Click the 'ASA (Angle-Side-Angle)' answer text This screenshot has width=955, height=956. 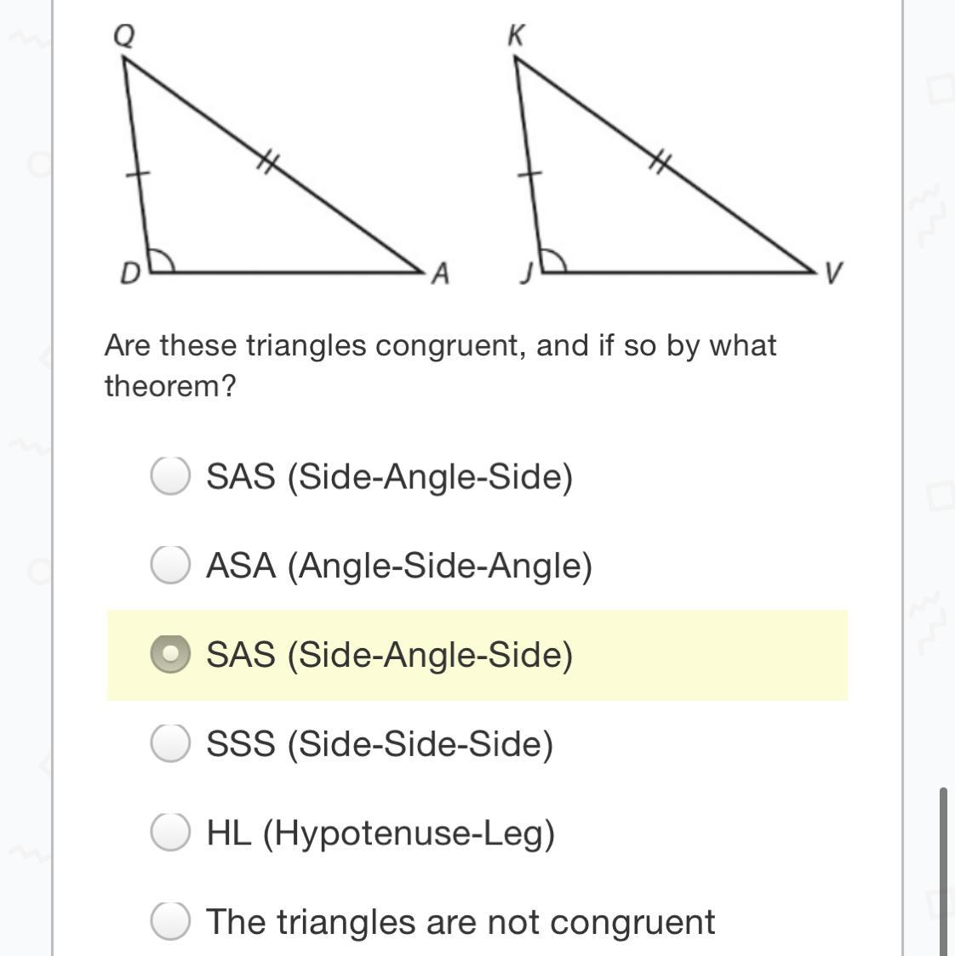click(398, 565)
